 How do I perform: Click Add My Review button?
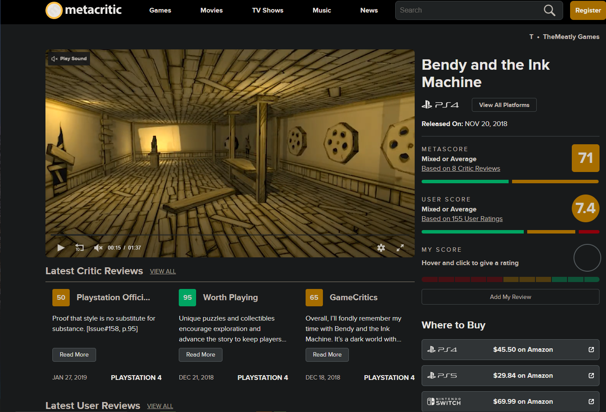[x=511, y=297]
